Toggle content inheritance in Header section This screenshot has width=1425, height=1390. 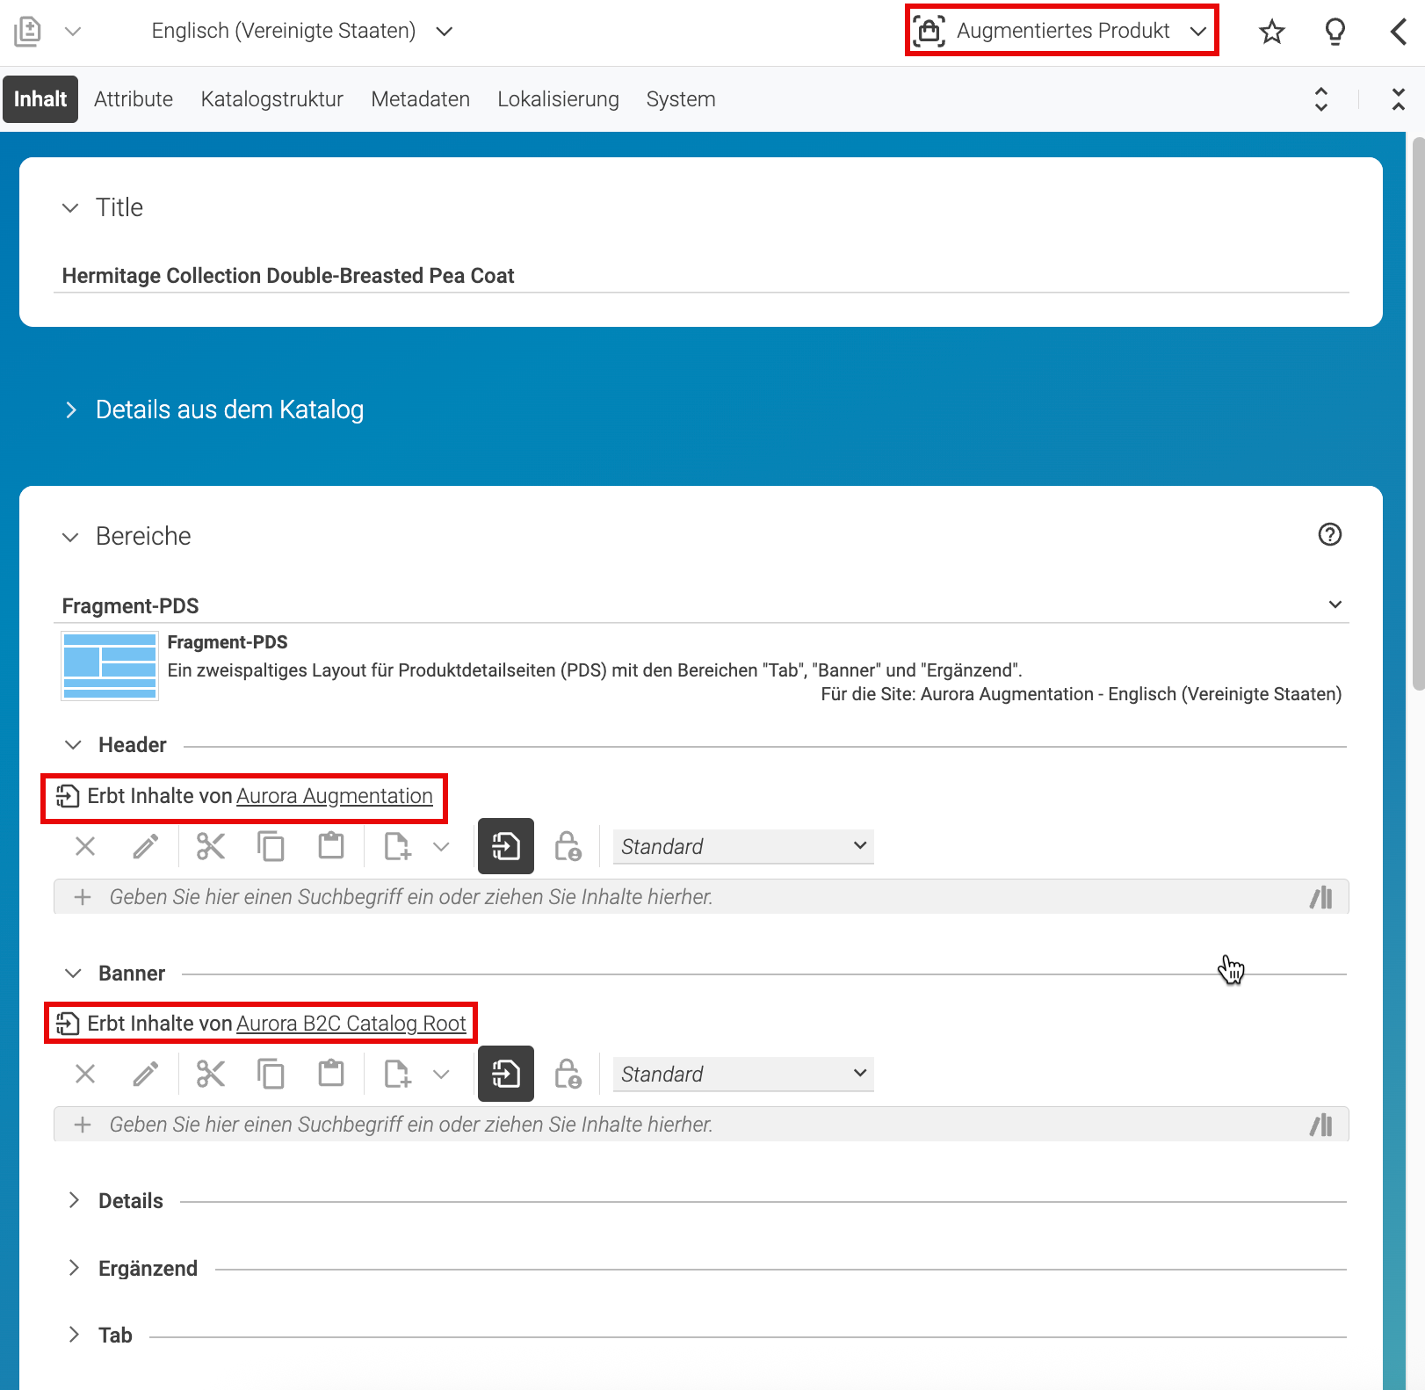tap(506, 846)
